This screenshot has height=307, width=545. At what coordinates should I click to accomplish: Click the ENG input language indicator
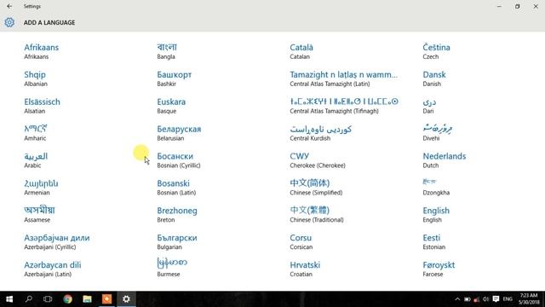point(508,299)
